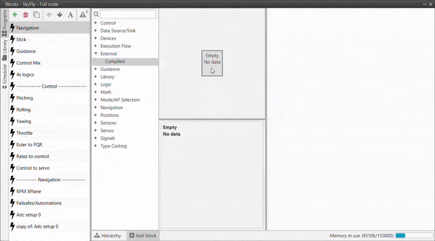Switch to the Hierarchy tab
Screen dimensions: 435x241
pyautogui.click(x=108, y=236)
